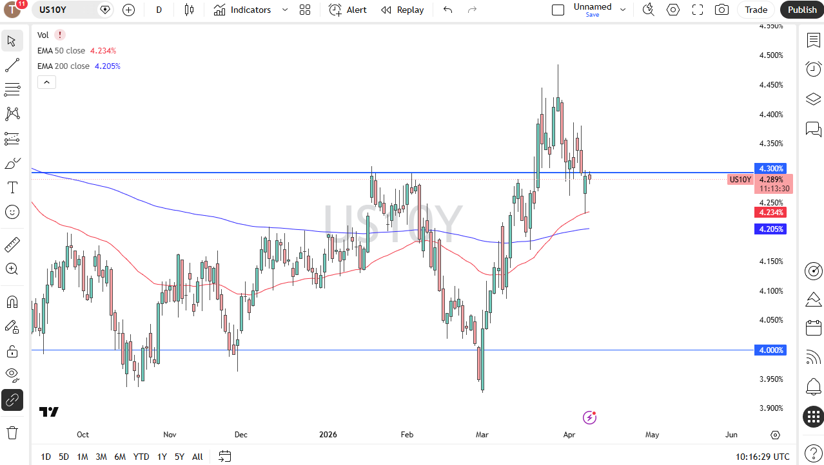This screenshot has height=465, width=824.
Task: Toggle lock all drawings
Action: (12, 351)
